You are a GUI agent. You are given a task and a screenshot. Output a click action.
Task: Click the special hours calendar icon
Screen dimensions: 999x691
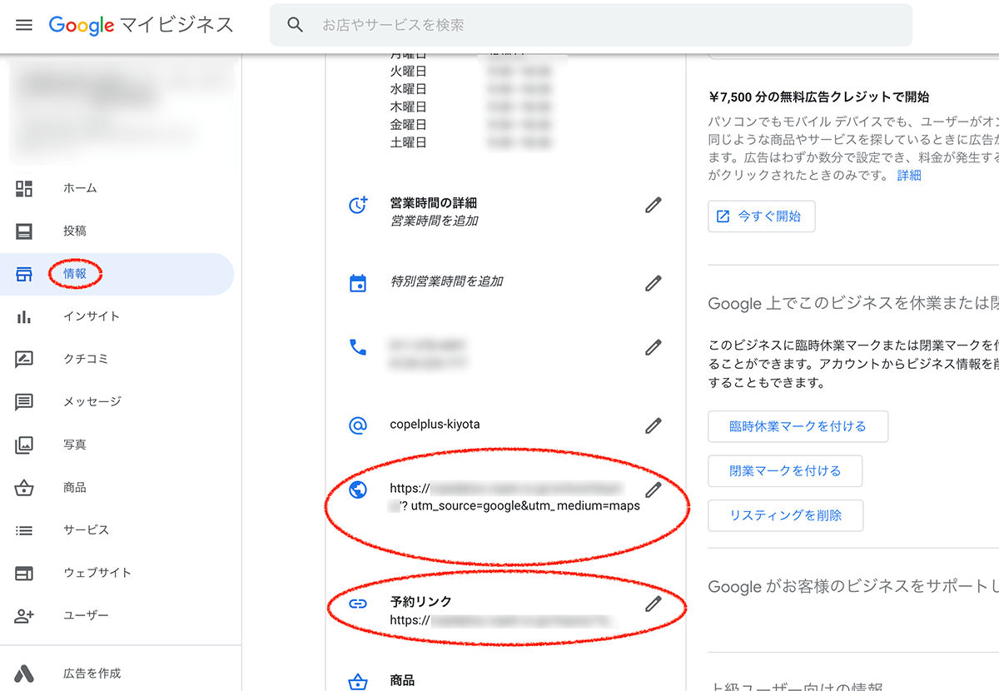358,283
